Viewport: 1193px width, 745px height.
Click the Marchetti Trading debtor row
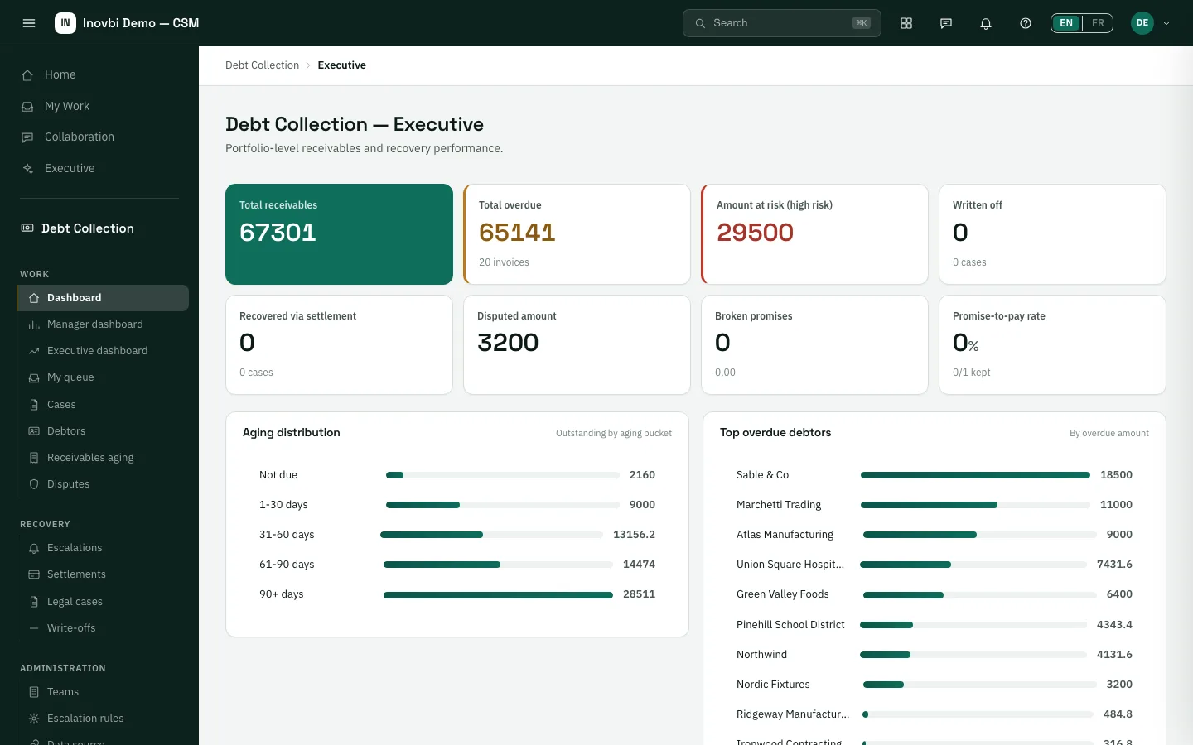coord(934,505)
